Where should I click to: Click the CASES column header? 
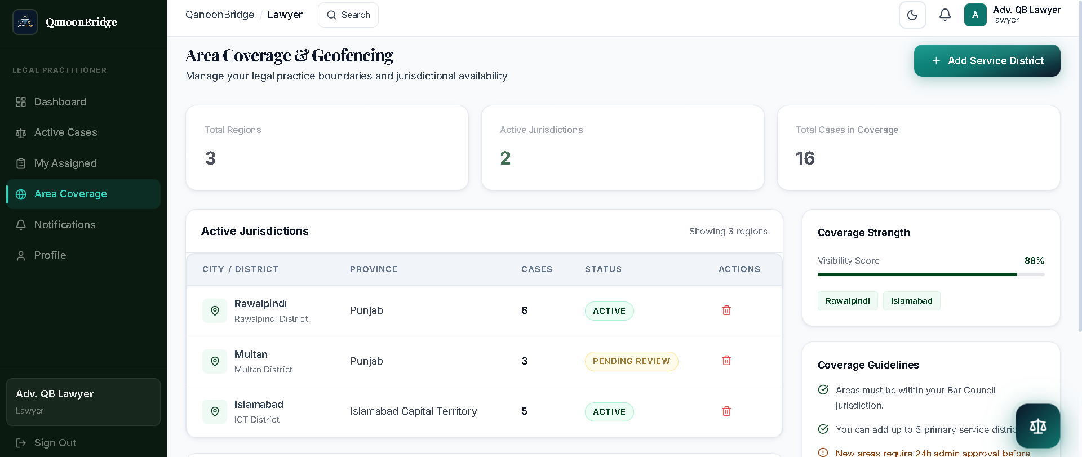click(x=536, y=269)
